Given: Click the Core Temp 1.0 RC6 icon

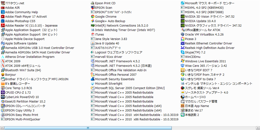Looking at the screenshot, I should (x=3, y=88).
